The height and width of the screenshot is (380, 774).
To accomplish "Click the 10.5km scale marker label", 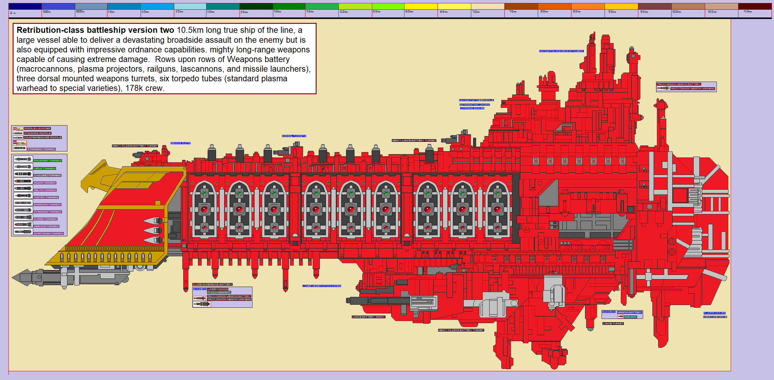I will pyautogui.click(x=712, y=12).
